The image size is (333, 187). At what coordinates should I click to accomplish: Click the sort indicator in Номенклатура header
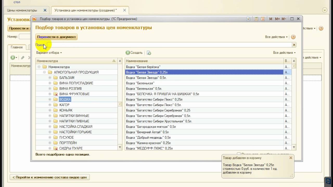[x=114, y=61]
